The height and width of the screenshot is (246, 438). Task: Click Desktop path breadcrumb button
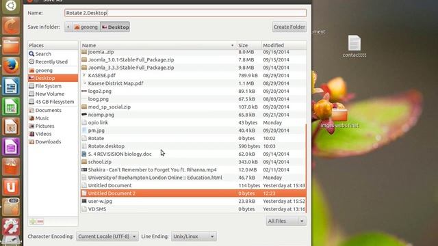click(x=115, y=27)
